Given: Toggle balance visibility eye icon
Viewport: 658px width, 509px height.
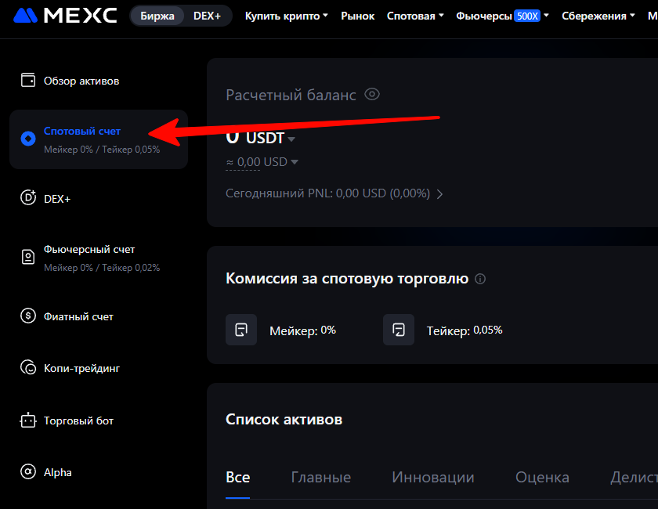Looking at the screenshot, I should (372, 95).
